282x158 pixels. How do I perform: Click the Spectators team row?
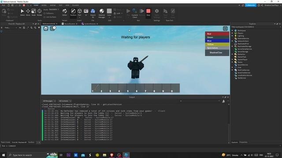point(217,48)
